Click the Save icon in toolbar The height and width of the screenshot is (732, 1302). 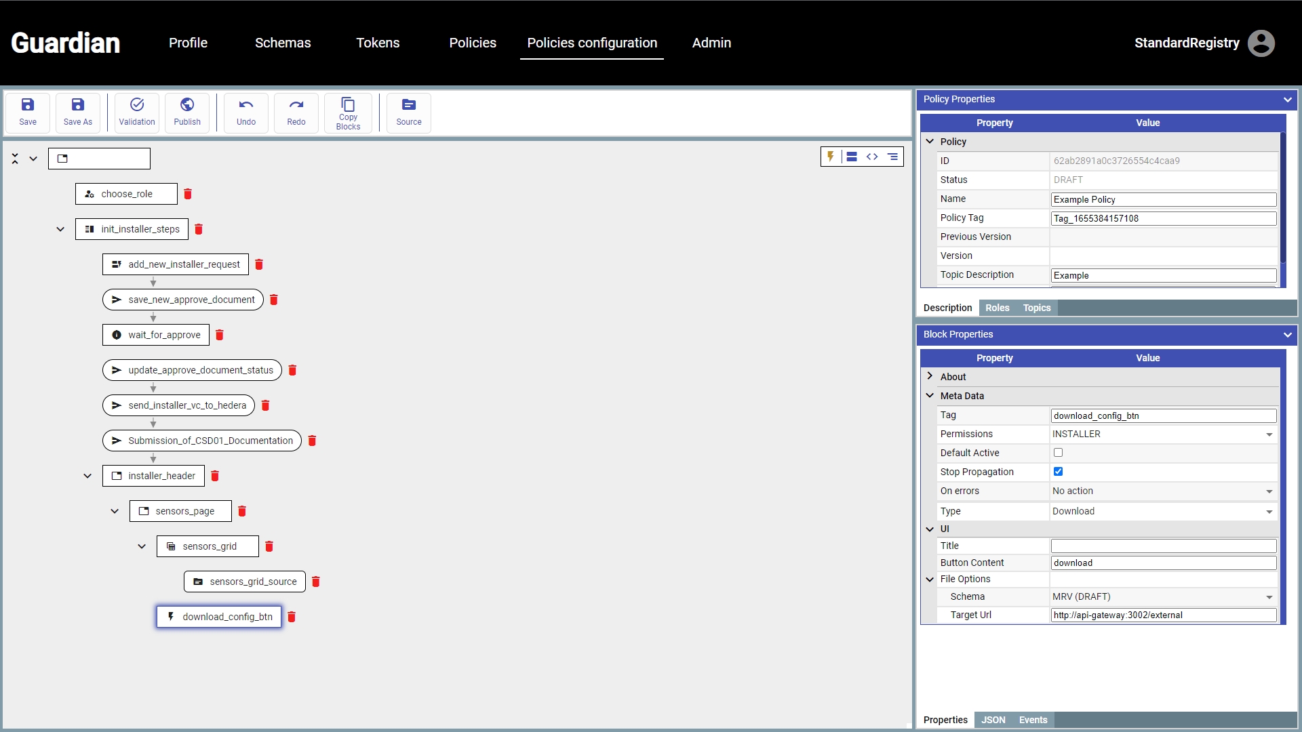pos(28,105)
